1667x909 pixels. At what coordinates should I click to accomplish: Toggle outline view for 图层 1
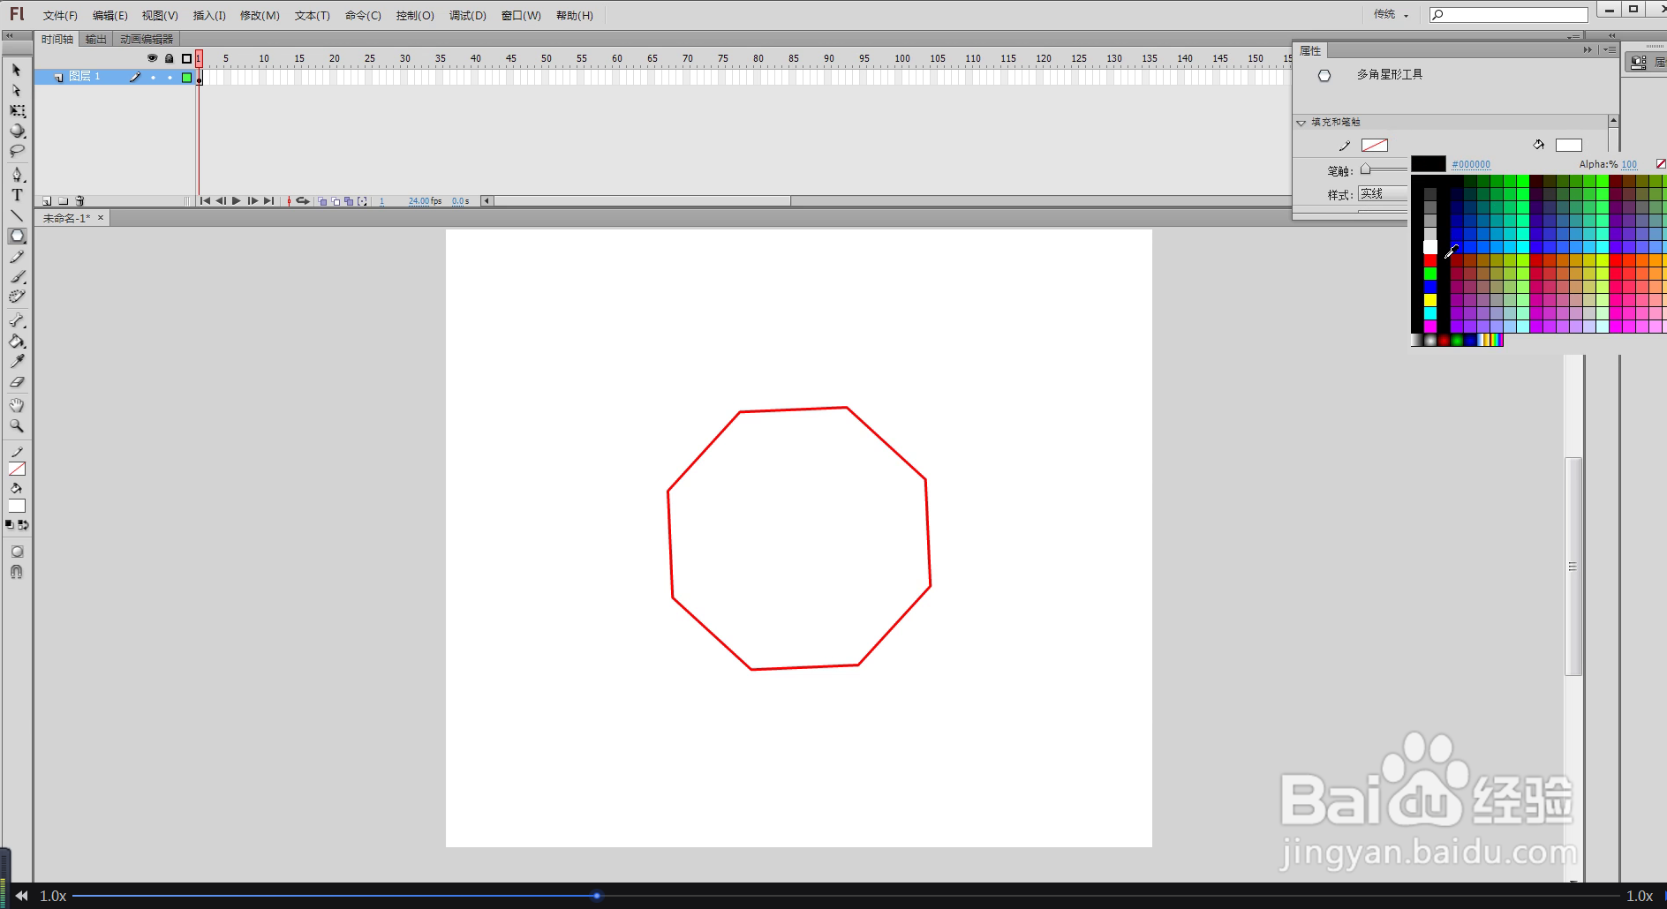tap(186, 78)
